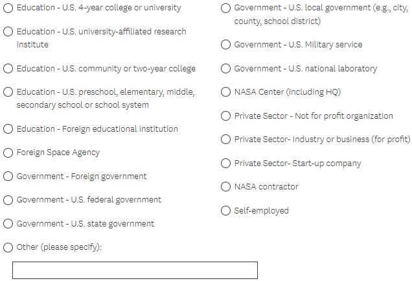
Task: Select Private Sector - Start-up company
Action: [225, 164]
